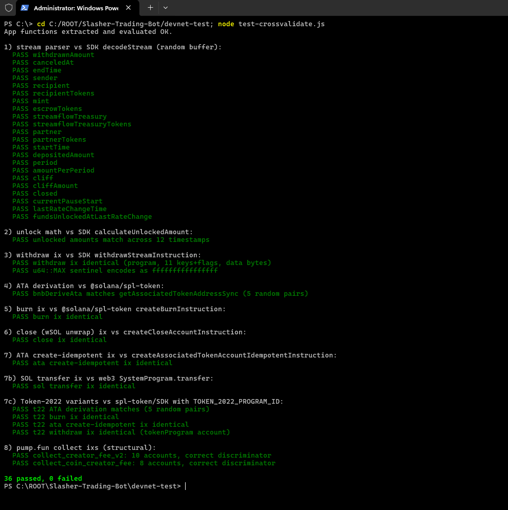
Task: Click the "5) burn ix vs @solana/spl-token createBurnInstruction" heading
Action: (x=115, y=309)
